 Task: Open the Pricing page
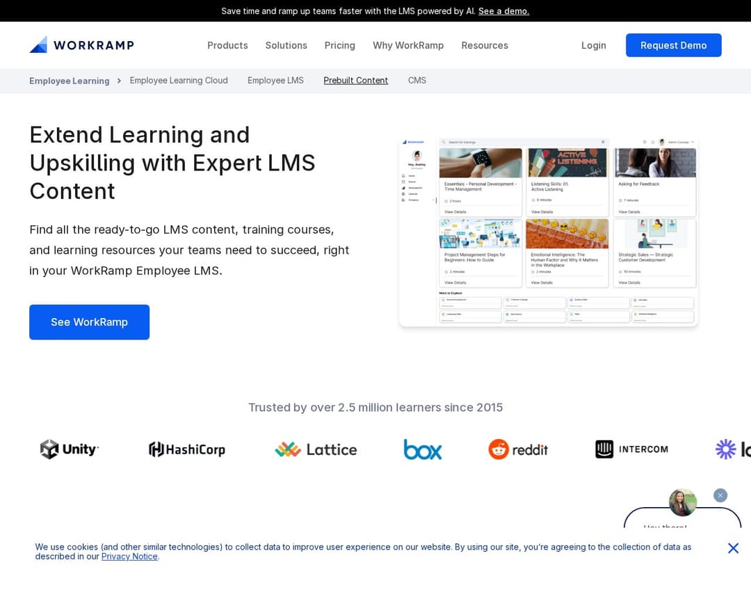(x=339, y=45)
